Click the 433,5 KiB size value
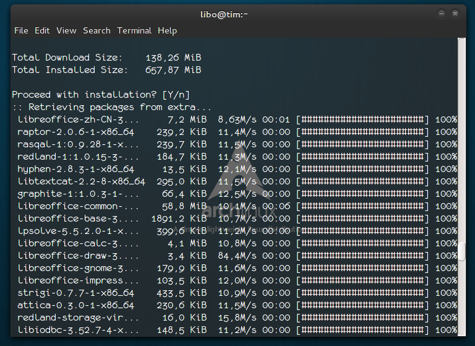 tap(182, 293)
